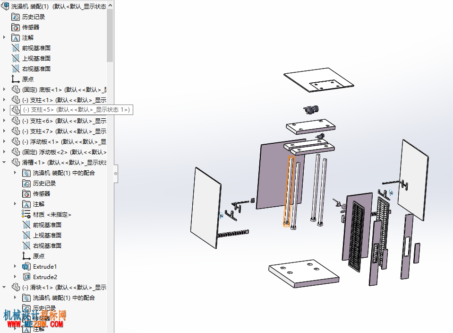
Task: Click the Extrude1 feature icon
Action: point(26,266)
